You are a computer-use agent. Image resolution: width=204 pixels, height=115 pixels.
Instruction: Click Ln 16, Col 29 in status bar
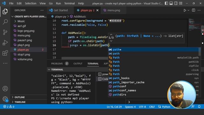(x=114, y=107)
